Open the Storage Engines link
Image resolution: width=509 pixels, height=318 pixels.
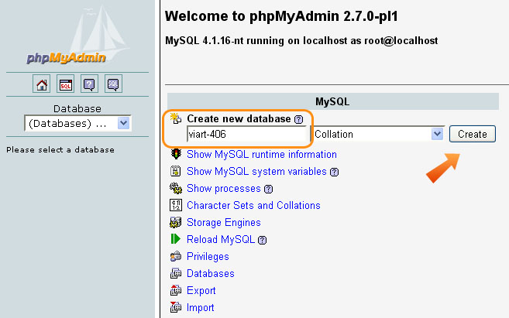224,222
